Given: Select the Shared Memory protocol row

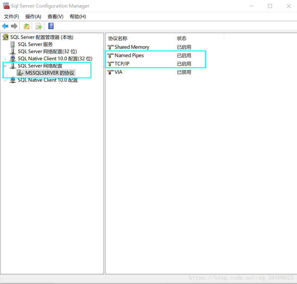Looking at the screenshot, I should 132,47.
